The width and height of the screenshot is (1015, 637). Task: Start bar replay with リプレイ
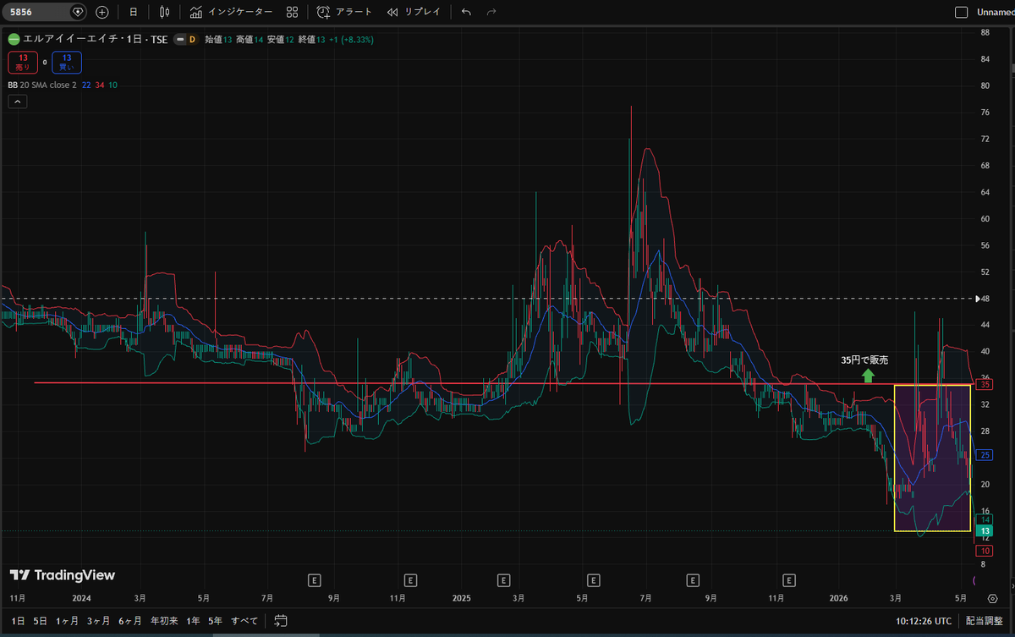point(413,12)
